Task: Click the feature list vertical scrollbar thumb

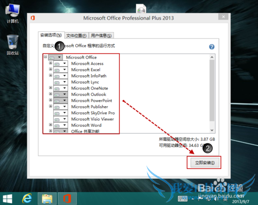Action: point(212,91)
